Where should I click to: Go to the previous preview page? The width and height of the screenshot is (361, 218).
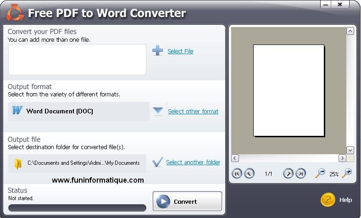click(249, 173)
